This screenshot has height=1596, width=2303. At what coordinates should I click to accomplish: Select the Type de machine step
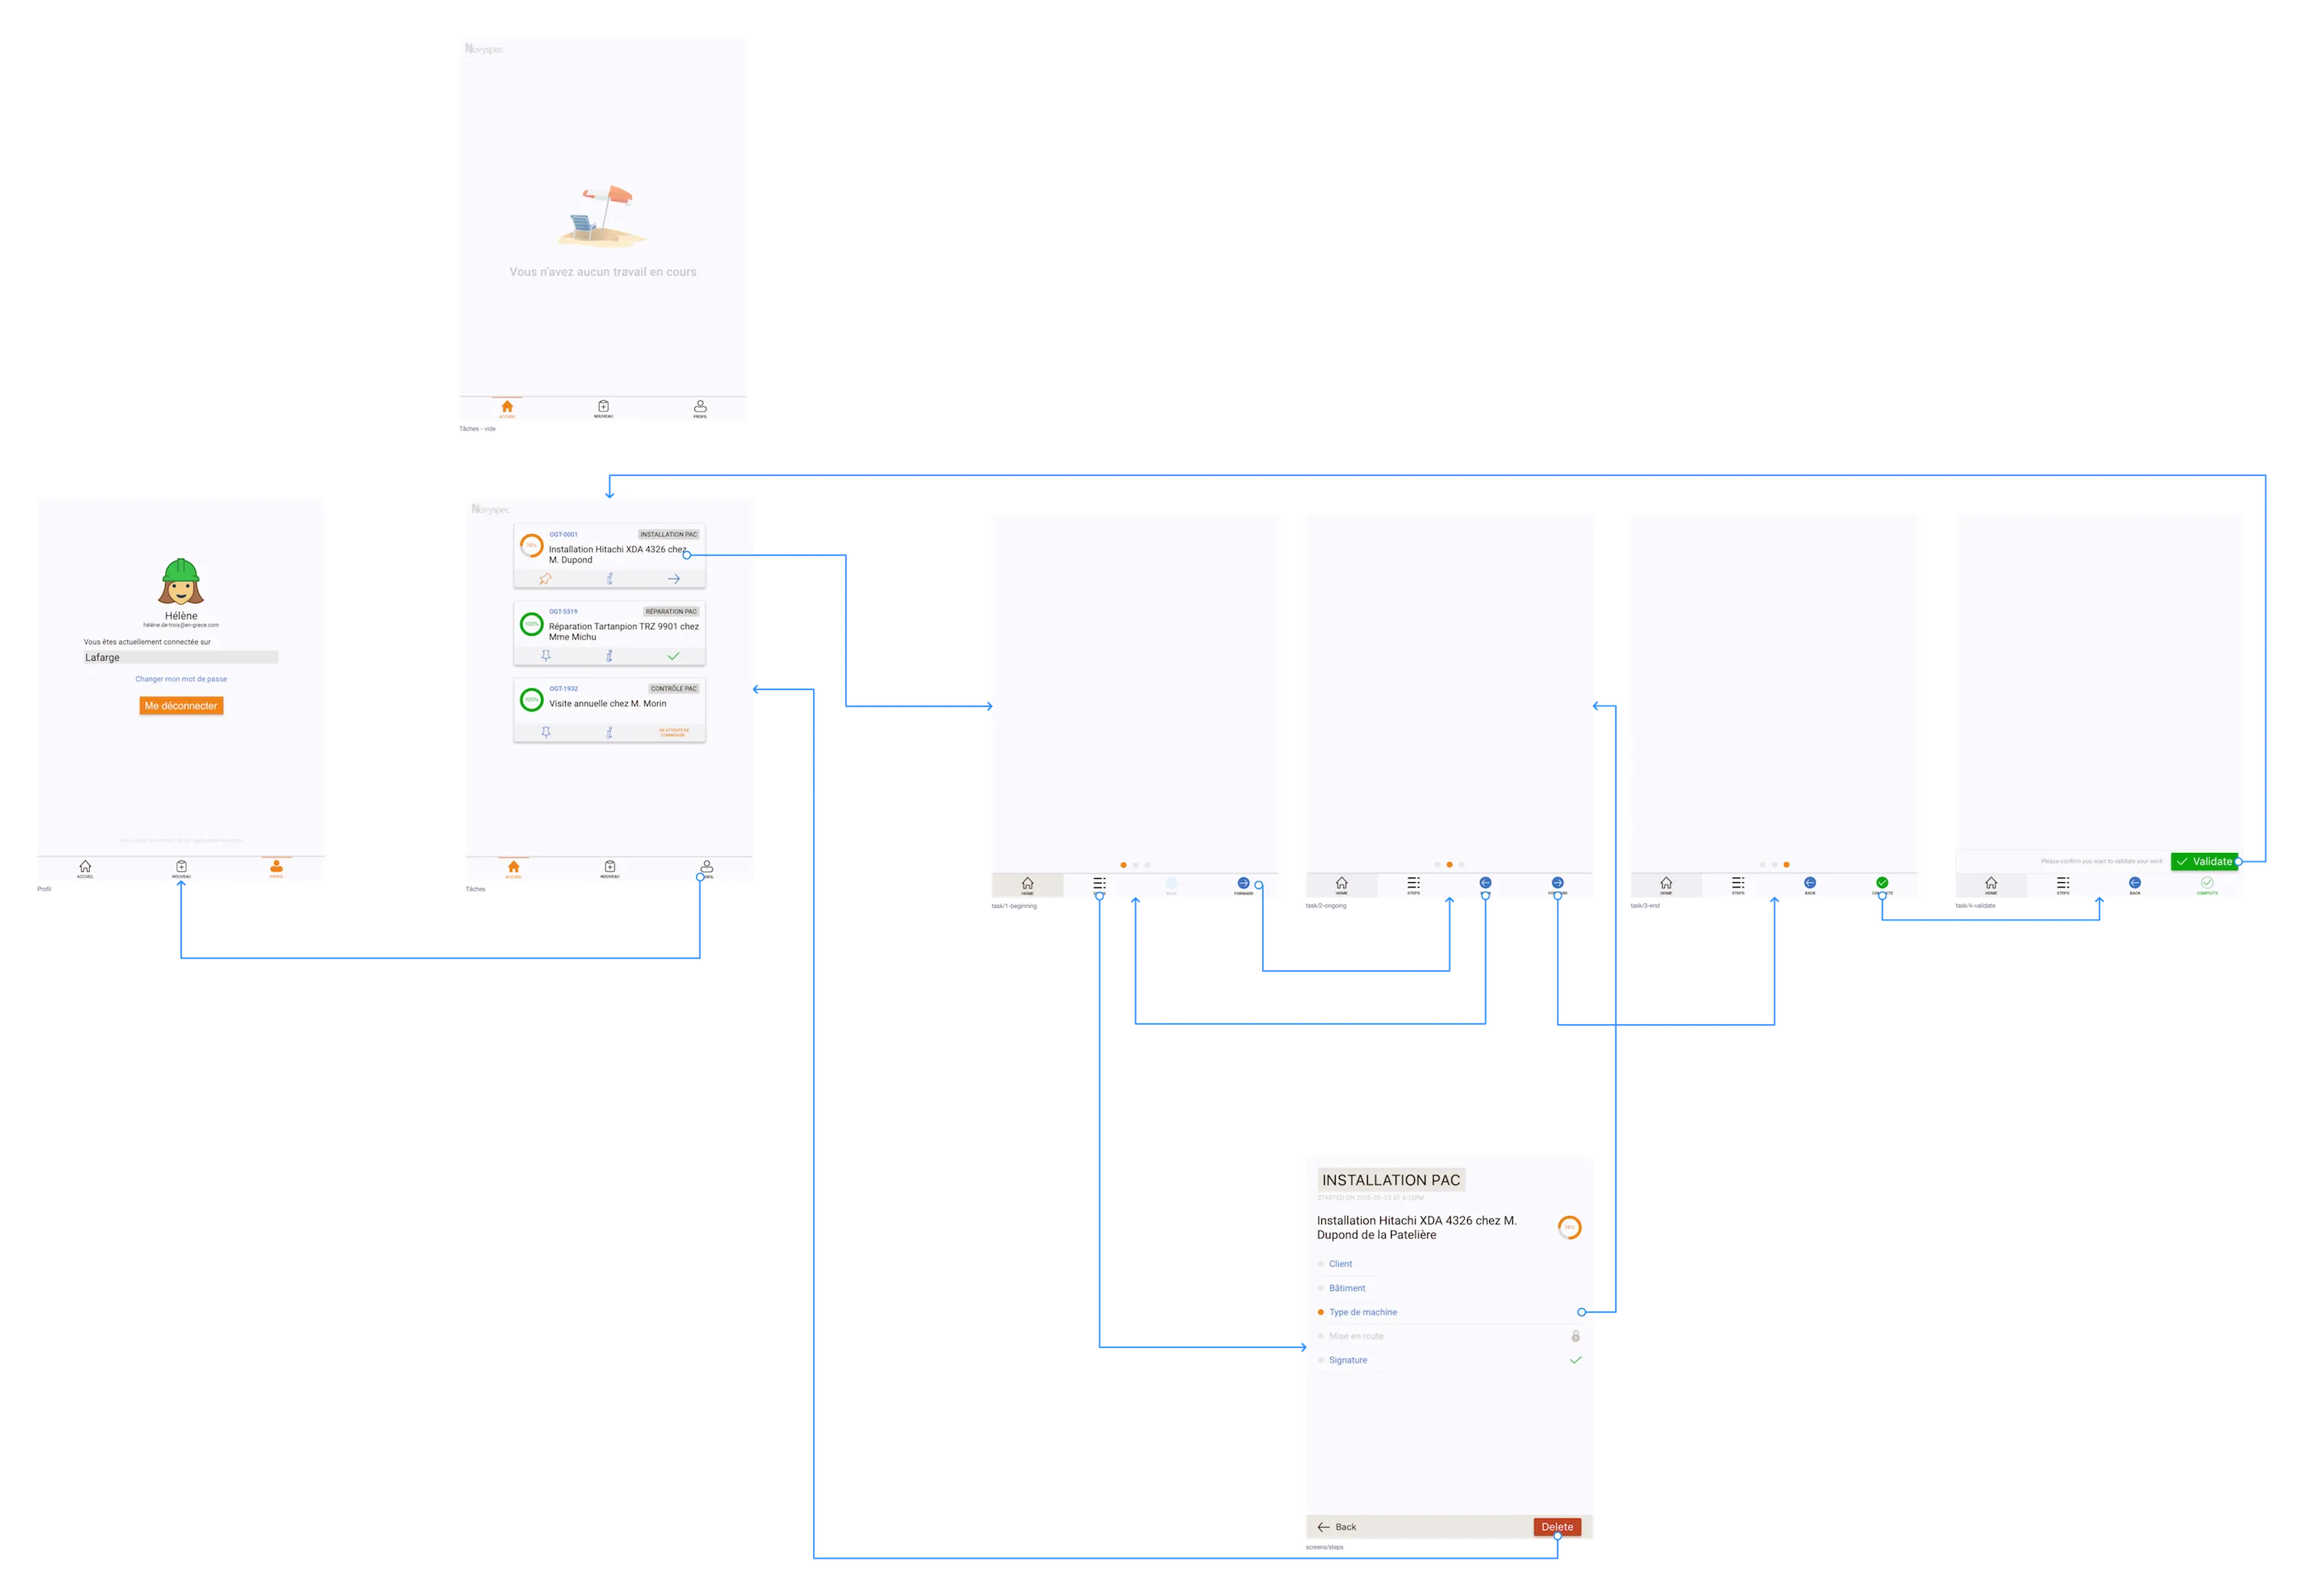pos(1363,1312)
